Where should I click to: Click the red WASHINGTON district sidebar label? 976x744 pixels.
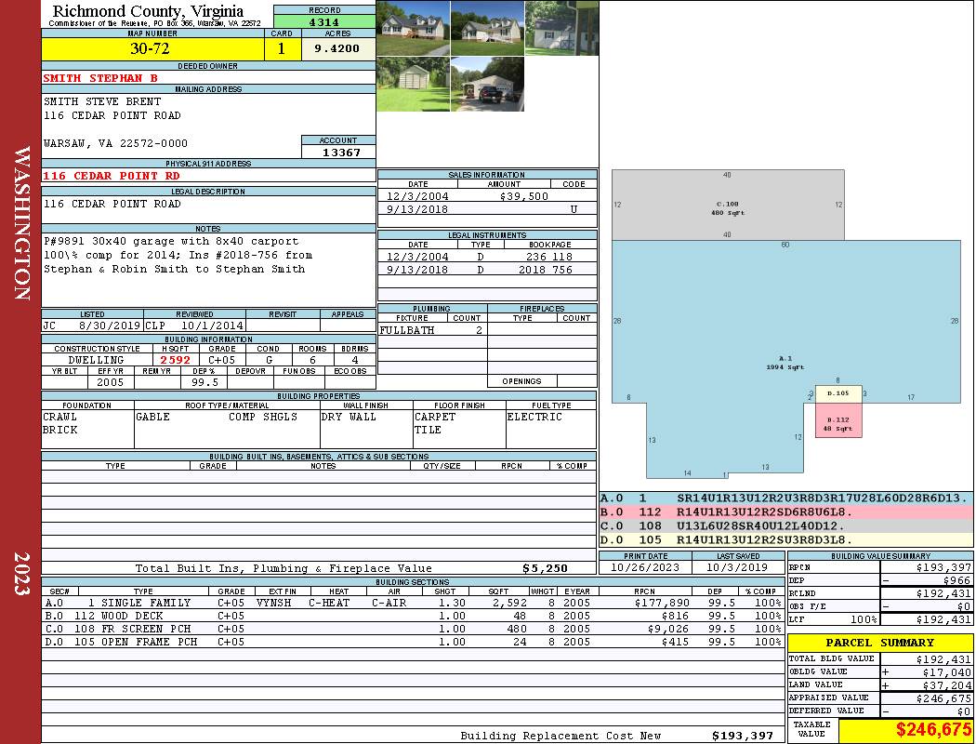pos(20,220)
